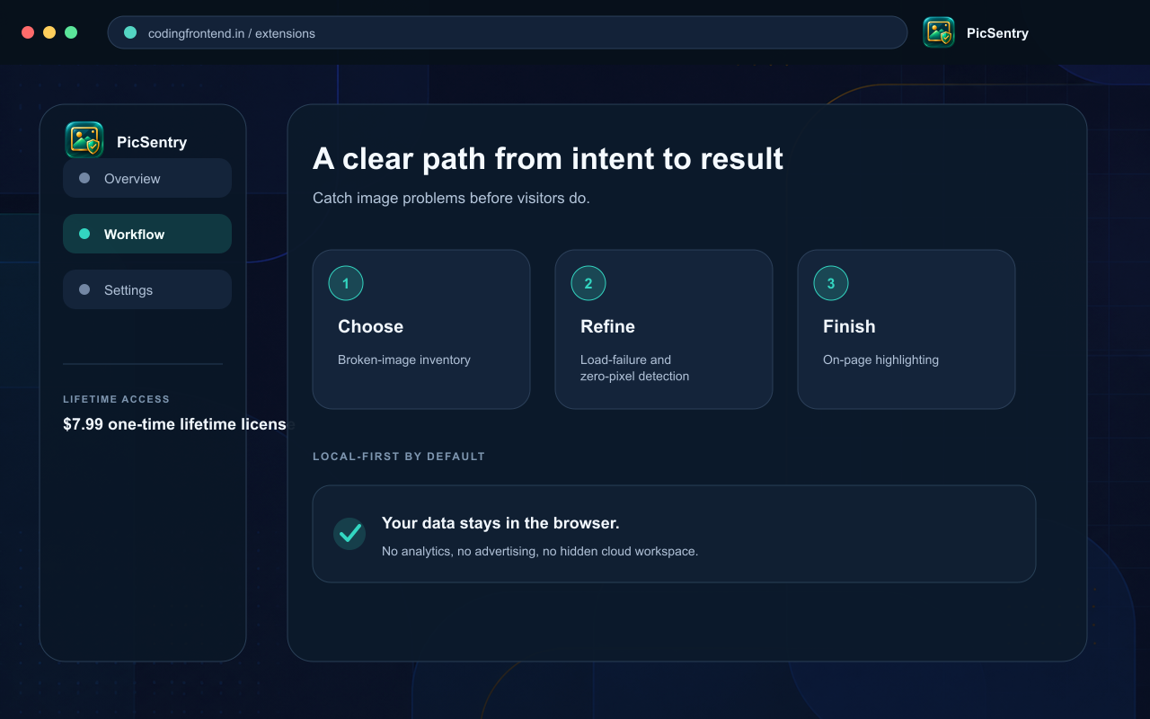
Task: Click the address bar showing codingfrontend.in / extensions
Action: [508, 32]
